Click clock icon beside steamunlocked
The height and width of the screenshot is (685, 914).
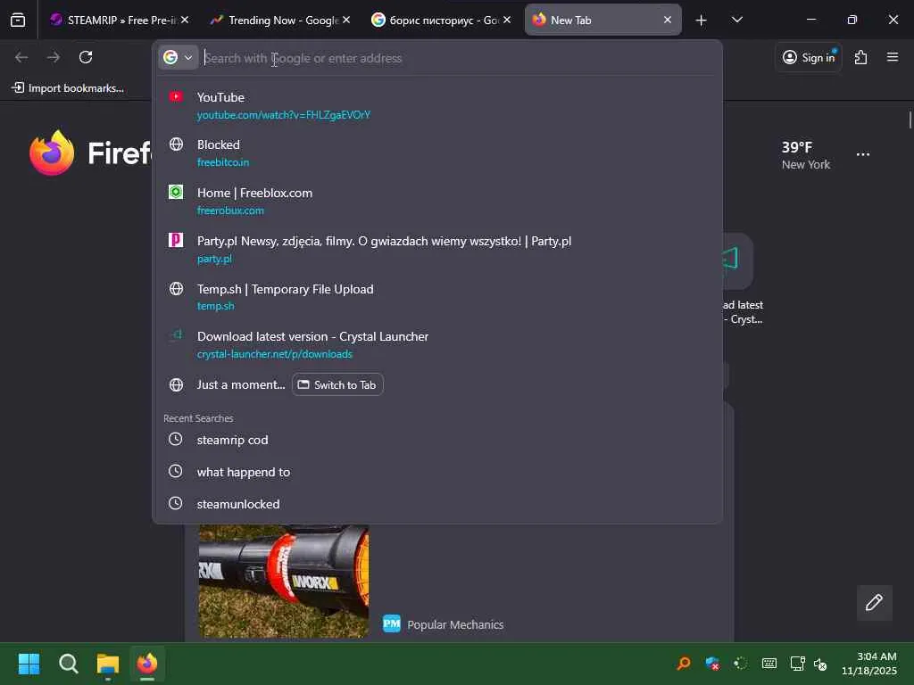[x=176, y=503]
